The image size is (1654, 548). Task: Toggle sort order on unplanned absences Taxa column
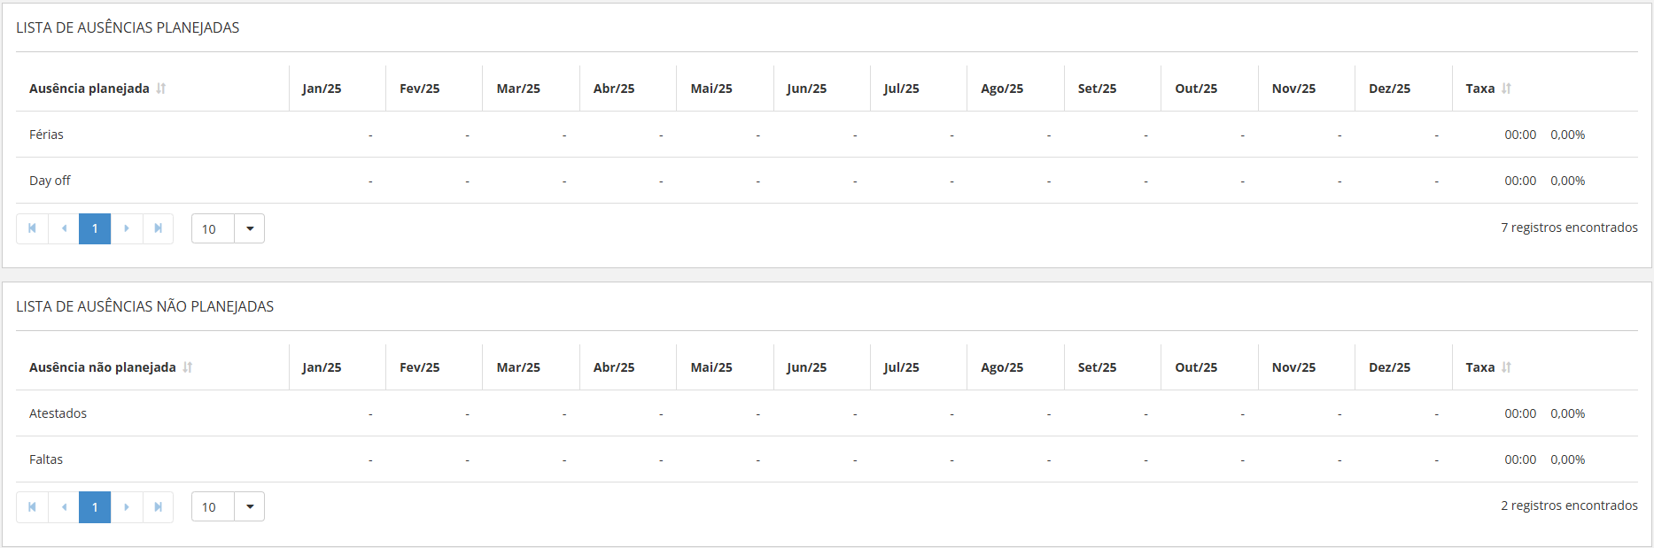1505,367
